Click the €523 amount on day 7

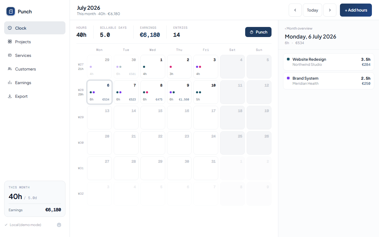click(x=132, y=100)
